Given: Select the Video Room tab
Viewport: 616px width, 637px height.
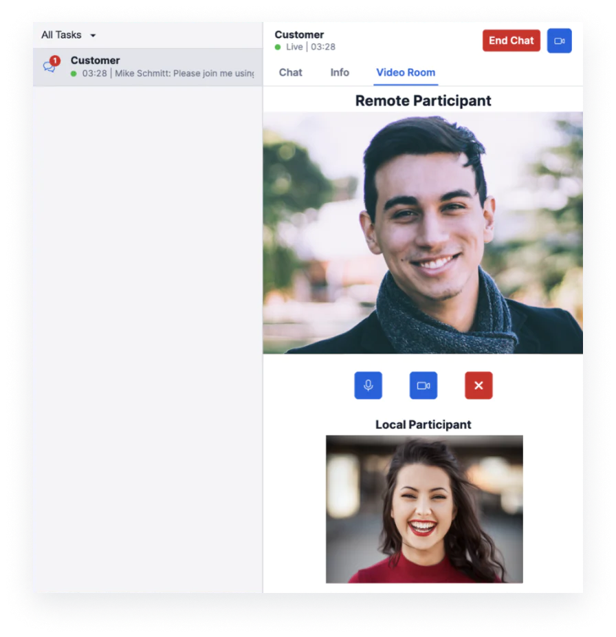Looking at the screenshot, I should coord(405,72).
